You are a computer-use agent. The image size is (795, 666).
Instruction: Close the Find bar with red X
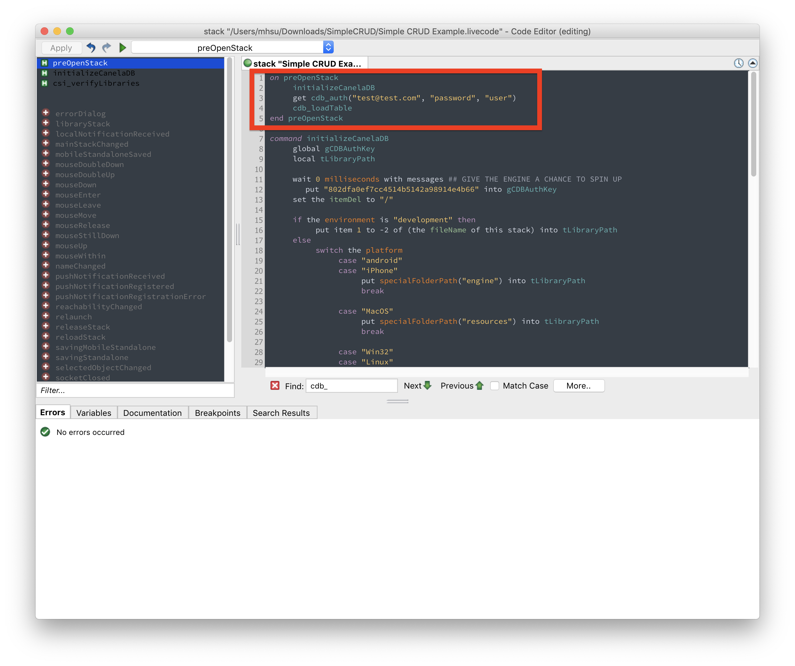click(x=275, y=386)
